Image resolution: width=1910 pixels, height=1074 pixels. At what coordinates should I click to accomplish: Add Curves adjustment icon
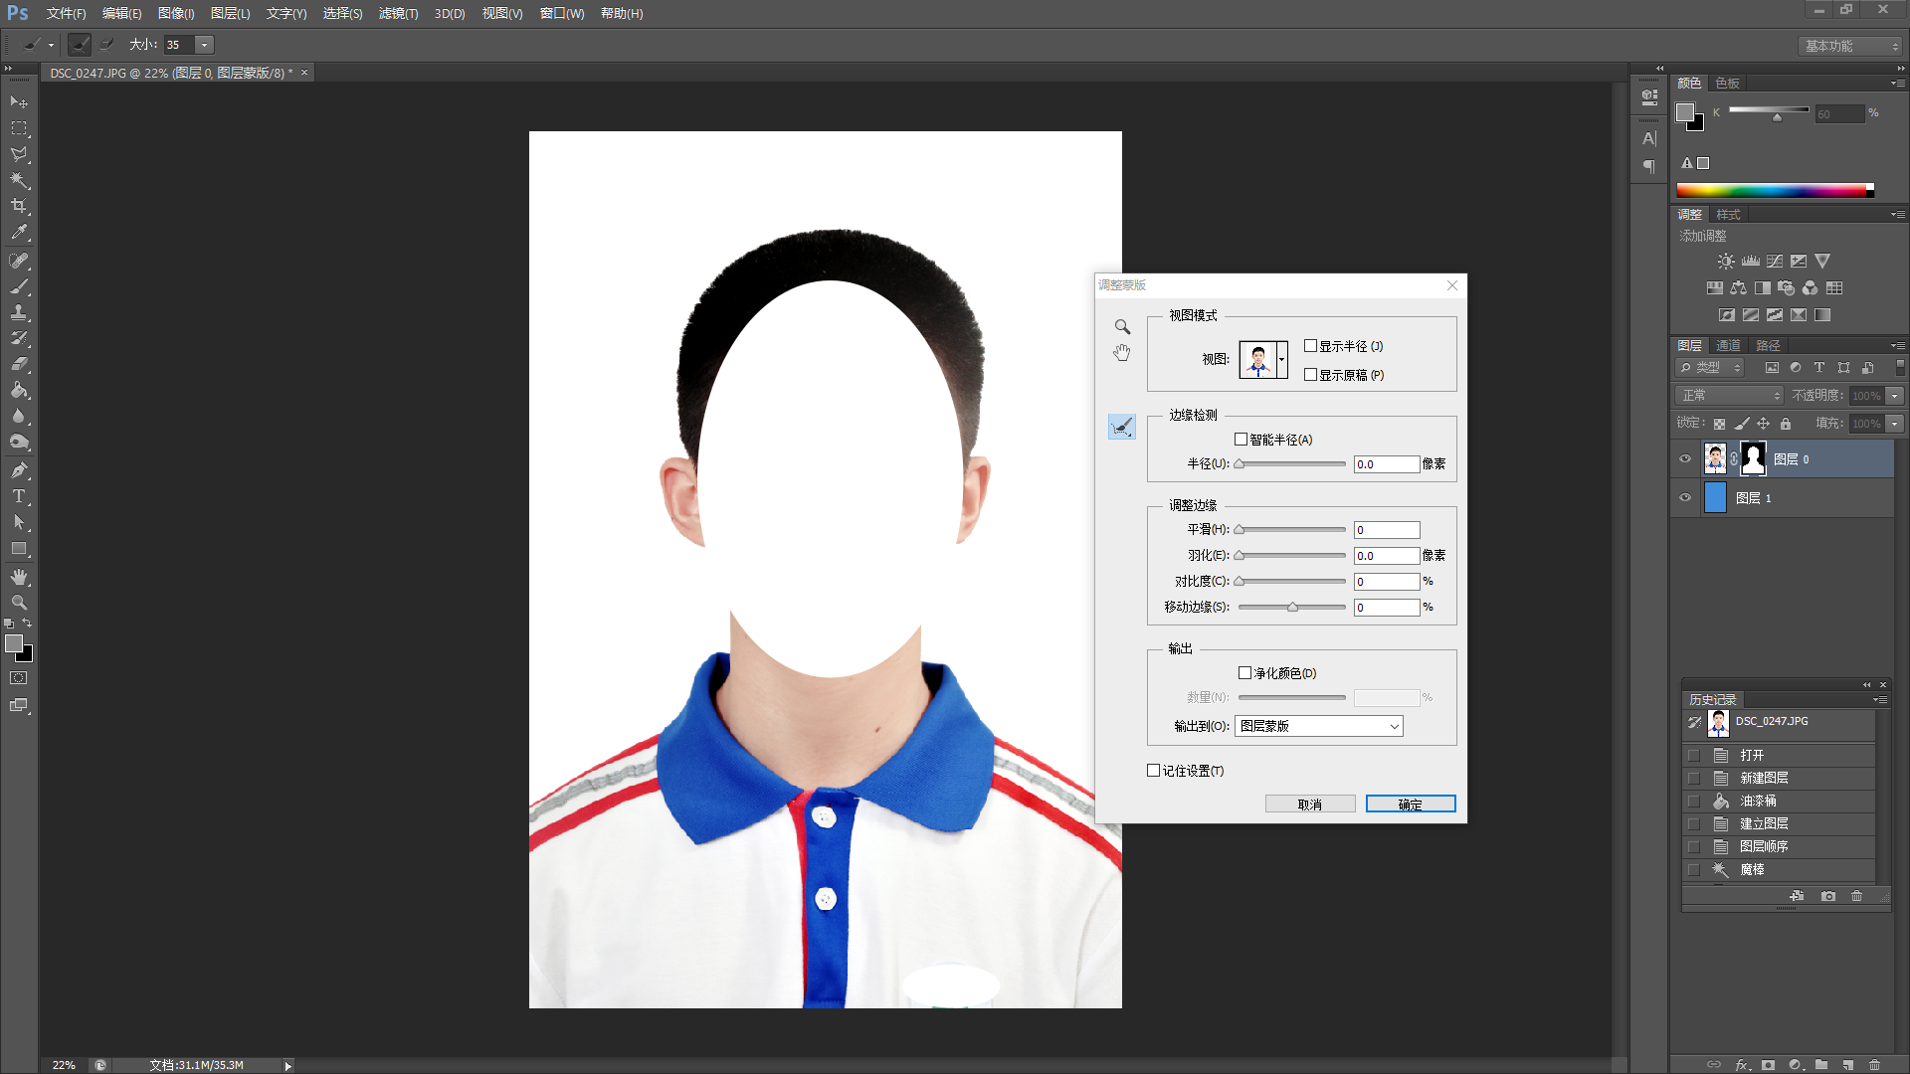1775,262
